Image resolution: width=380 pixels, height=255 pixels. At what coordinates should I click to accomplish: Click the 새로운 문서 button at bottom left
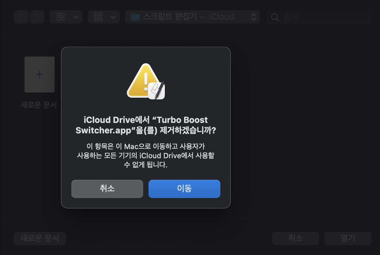[40, 239]
